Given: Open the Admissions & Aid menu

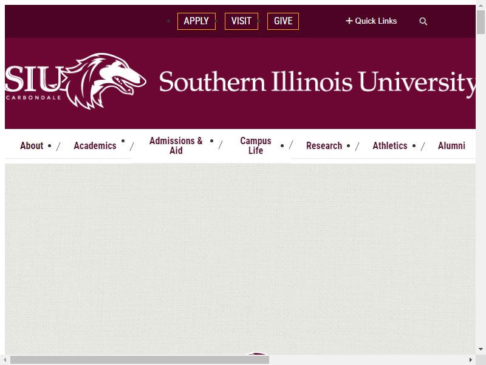Looking at the screenshot, I should coord(176,145).
